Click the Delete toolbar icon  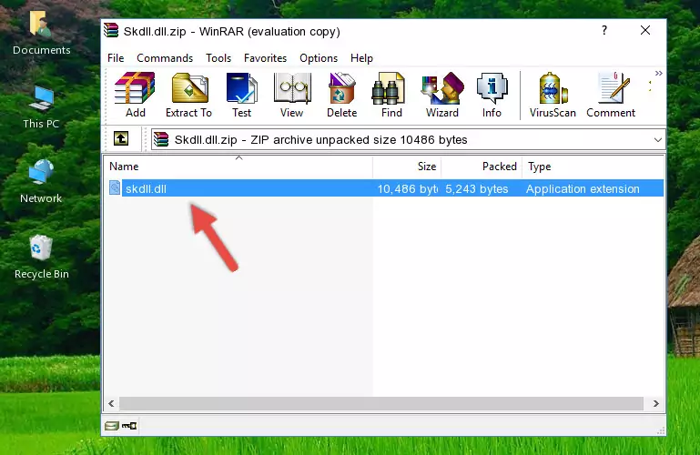click(342, 95)
